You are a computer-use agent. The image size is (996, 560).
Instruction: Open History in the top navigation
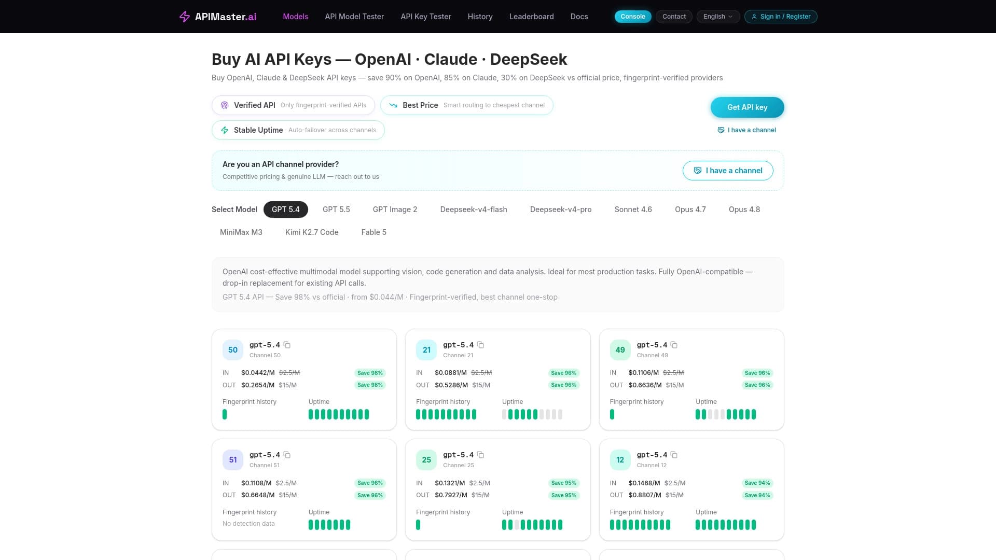coord(480,17)
